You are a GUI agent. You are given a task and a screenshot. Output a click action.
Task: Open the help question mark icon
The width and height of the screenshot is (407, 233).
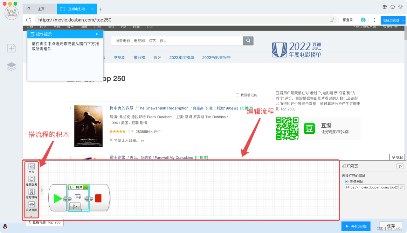click(x=392, y=7)
